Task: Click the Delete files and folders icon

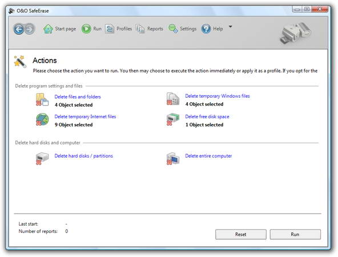Action: click(x=42, y=99)
